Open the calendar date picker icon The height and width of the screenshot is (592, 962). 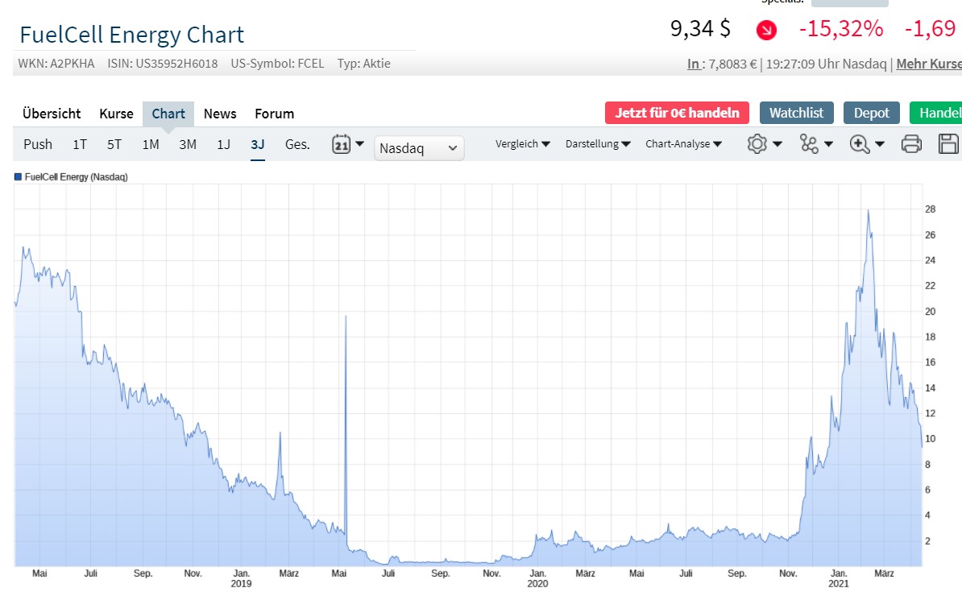tap(341, 145)
